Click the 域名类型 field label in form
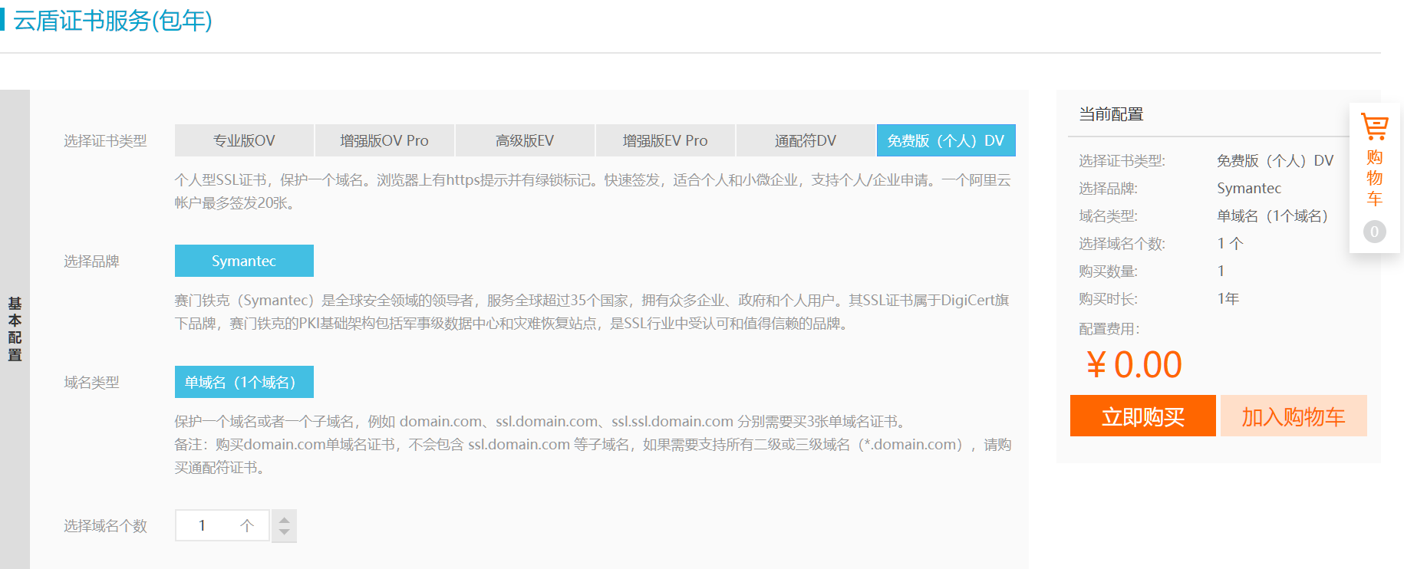The width and height of the screenshot is (1404, 569). tap(91, 383)
